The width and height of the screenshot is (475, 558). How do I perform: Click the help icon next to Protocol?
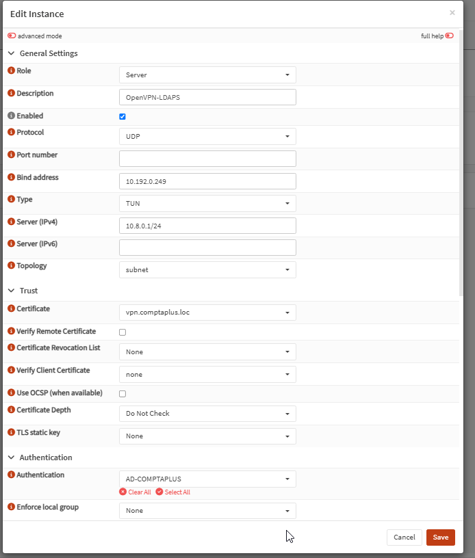[12, 132]
